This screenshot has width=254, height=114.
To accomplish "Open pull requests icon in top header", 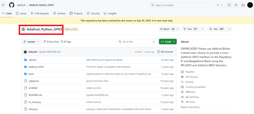I will (236, 5).
